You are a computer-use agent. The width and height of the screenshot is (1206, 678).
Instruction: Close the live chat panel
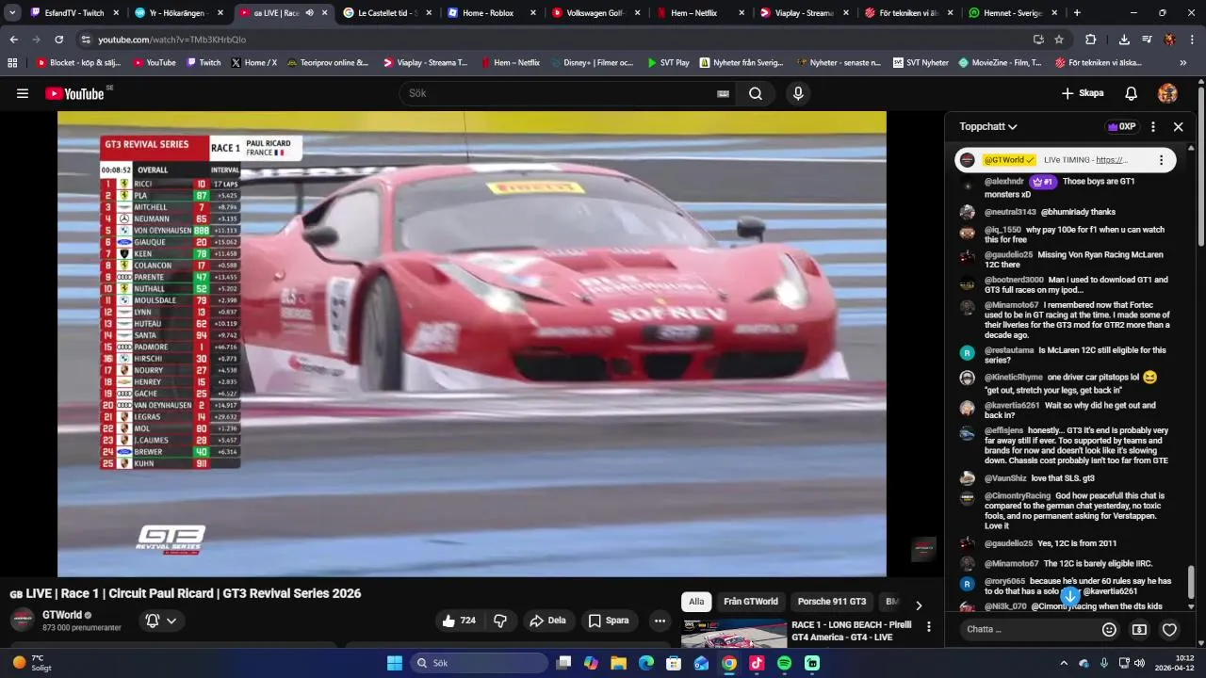click(1178, 126)
